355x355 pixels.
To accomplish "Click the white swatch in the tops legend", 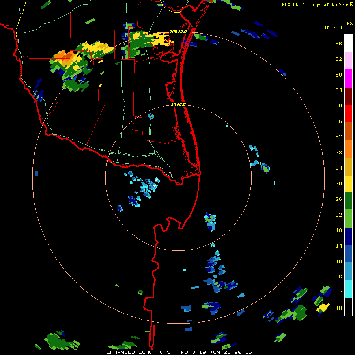I will click(x=348, y=43).
